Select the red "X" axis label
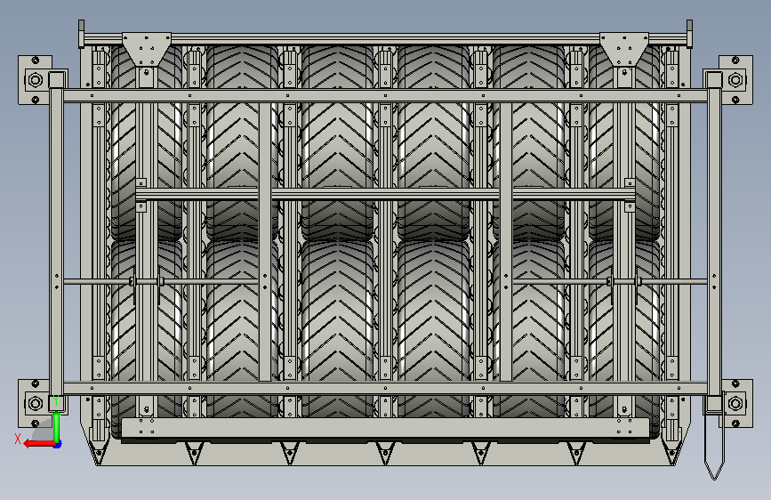The width and height of the screenshot is (771, 500). (18, 439)
